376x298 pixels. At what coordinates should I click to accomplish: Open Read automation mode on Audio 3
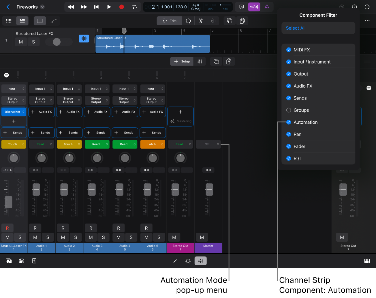97,144
